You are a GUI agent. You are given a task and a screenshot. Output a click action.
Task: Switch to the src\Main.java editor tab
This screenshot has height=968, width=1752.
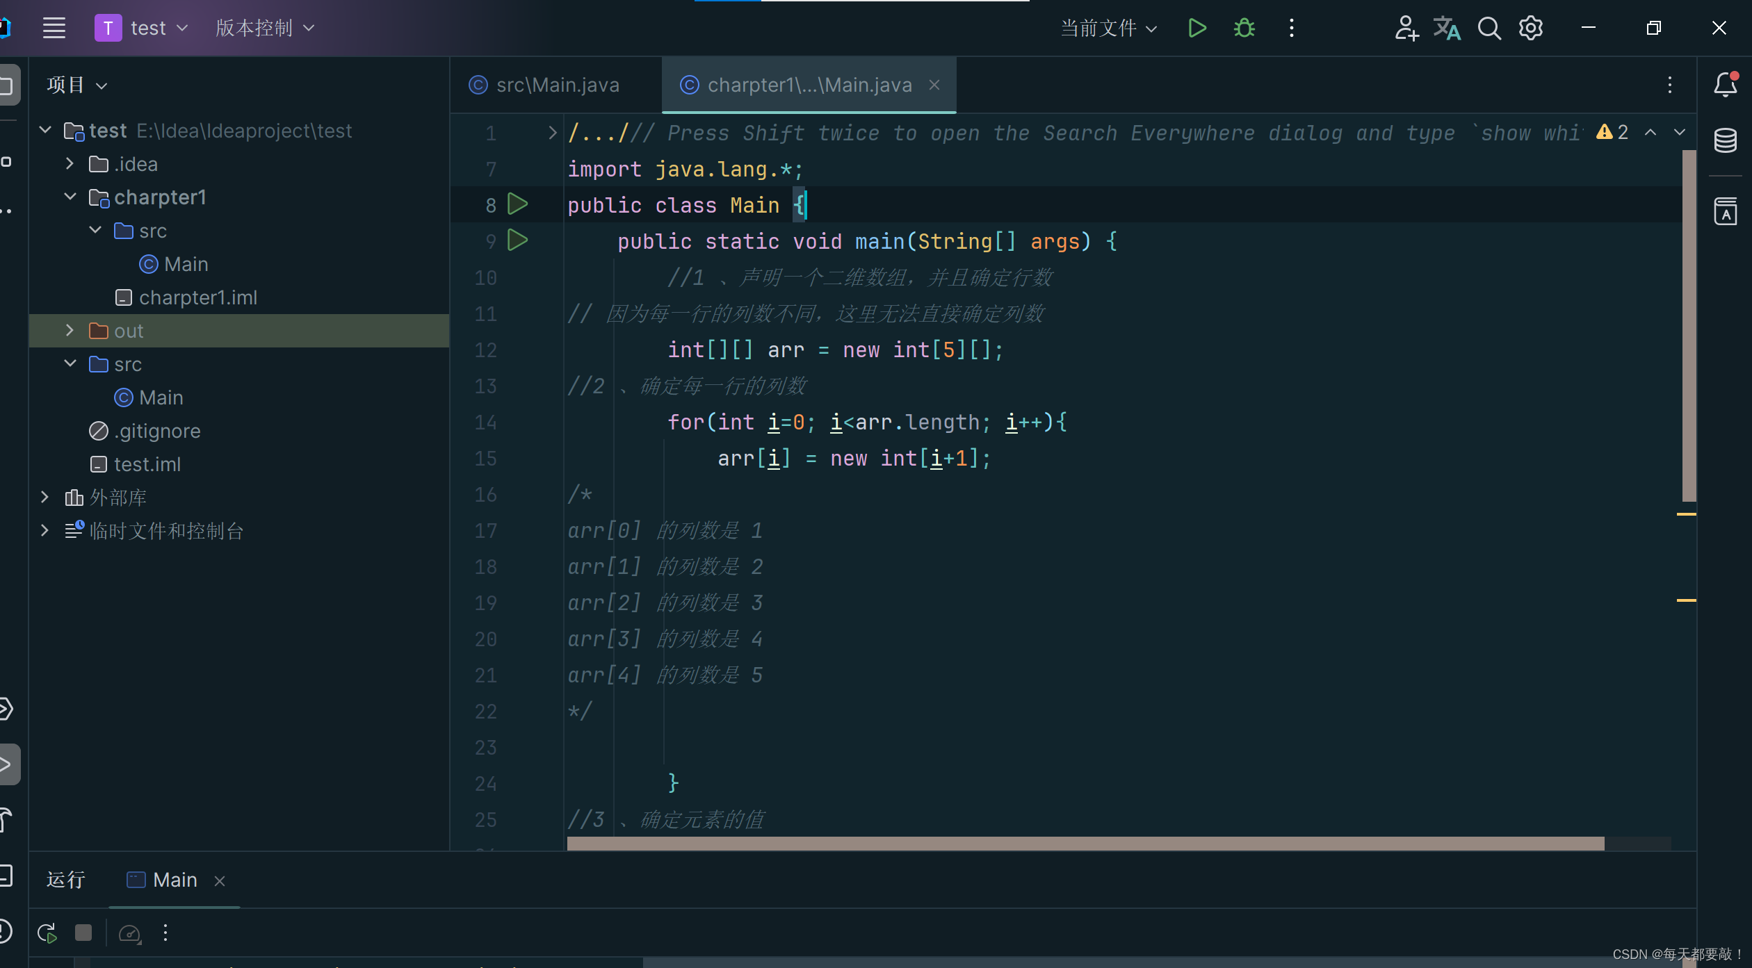(556, 85)
